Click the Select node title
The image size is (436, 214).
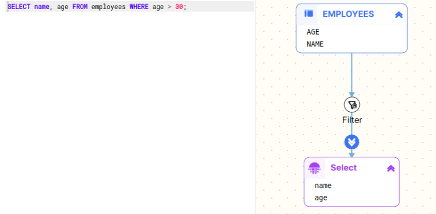[x=343, y=167]
